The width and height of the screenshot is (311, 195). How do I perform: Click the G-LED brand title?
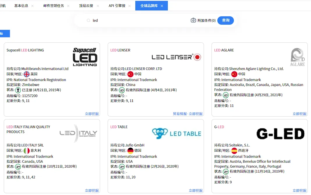(219, 127)
